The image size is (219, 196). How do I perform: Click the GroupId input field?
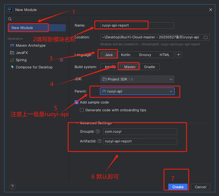pyautogui.click(x=140, y=132)
